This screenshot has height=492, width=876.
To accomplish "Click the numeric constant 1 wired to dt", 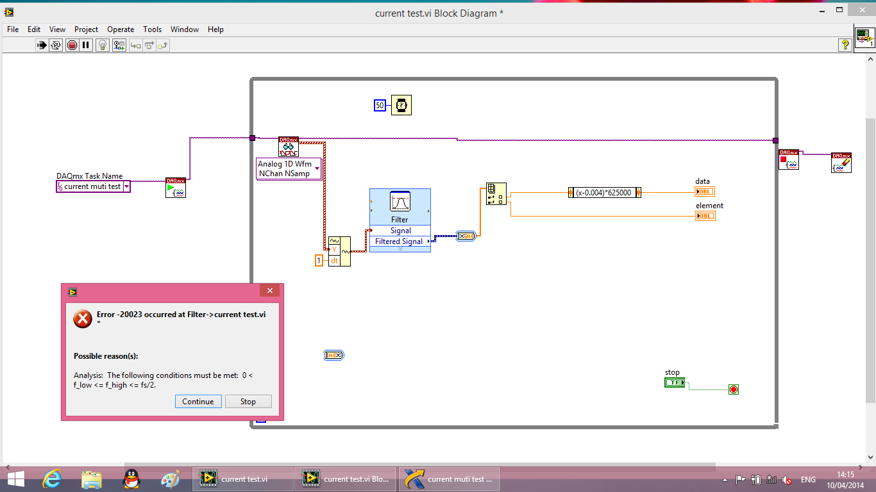I will [x=319, y=260].
